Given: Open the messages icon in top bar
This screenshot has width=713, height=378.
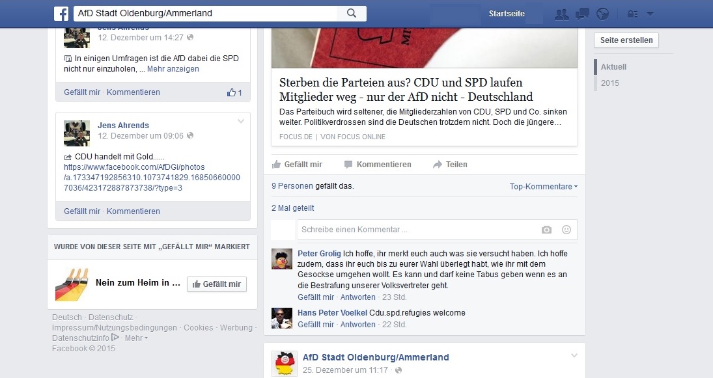Looking at the screenshot, I should [x=582, y=14].
